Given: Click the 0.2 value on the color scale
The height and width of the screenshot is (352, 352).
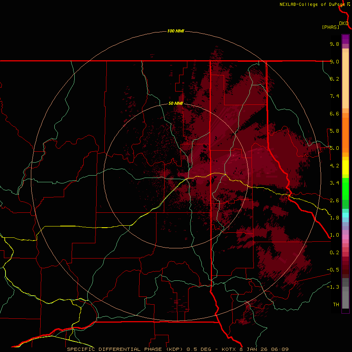Looking at the screenshot, I should [334, 253].
